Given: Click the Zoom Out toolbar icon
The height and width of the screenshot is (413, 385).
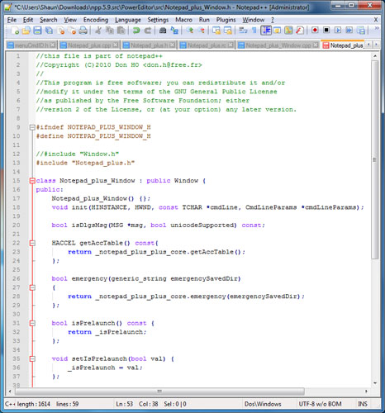Looking at the screenshot, I should click(x=201, y=31).
